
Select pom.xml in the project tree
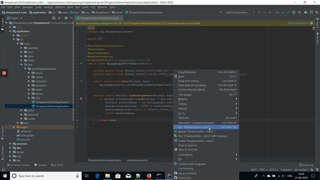(x=25, y=139)
